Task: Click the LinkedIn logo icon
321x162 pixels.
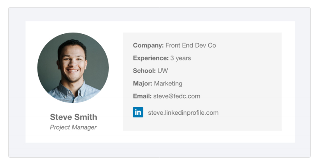Action: (x=138, y=112)
